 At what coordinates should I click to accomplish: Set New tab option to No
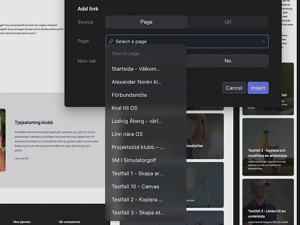(x=228, y=61)
